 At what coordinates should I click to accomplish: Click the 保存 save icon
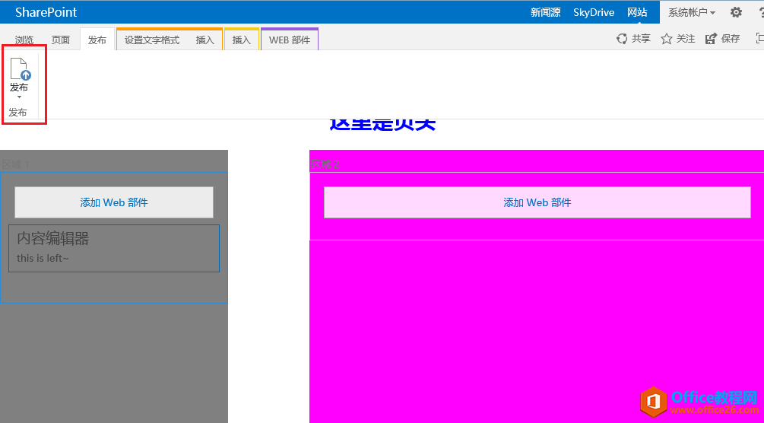(x=711, y=39)
